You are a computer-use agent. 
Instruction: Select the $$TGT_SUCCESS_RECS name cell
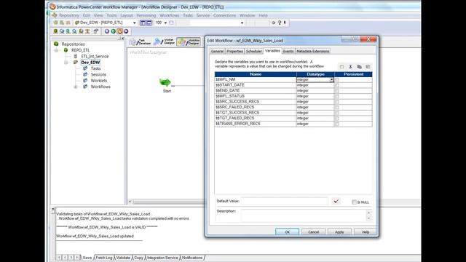(x=256, y=113)
